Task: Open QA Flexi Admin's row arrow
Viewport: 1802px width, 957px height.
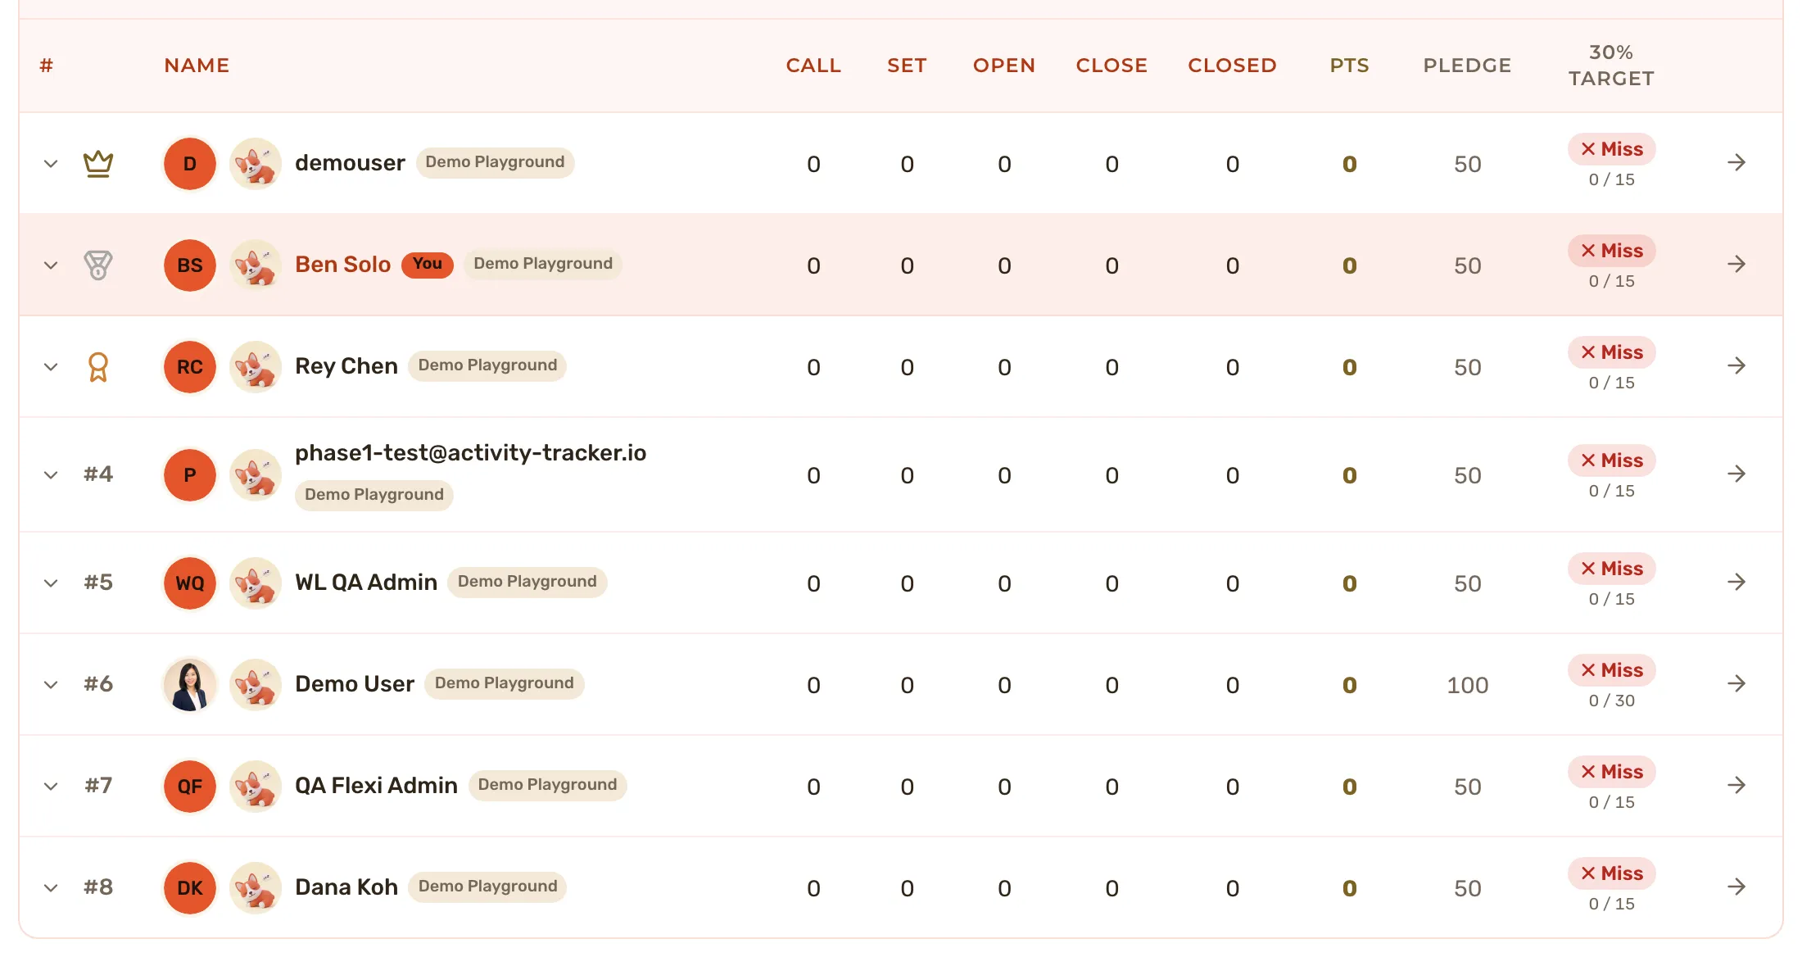Action: [x=1736, y=785]
